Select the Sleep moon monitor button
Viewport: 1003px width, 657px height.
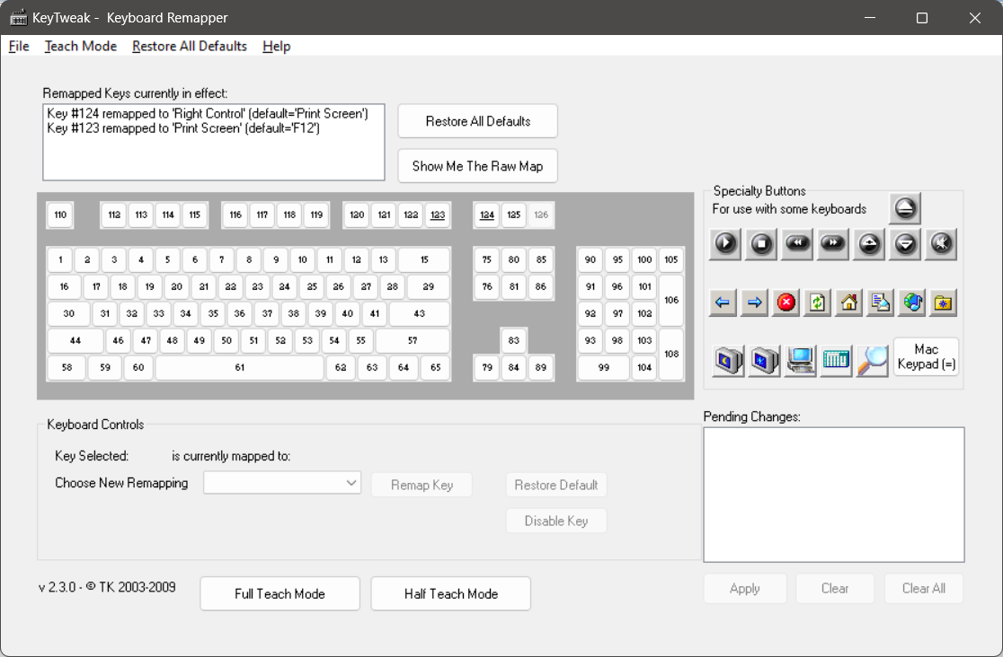pyautogui.click(x=729, y=360)
